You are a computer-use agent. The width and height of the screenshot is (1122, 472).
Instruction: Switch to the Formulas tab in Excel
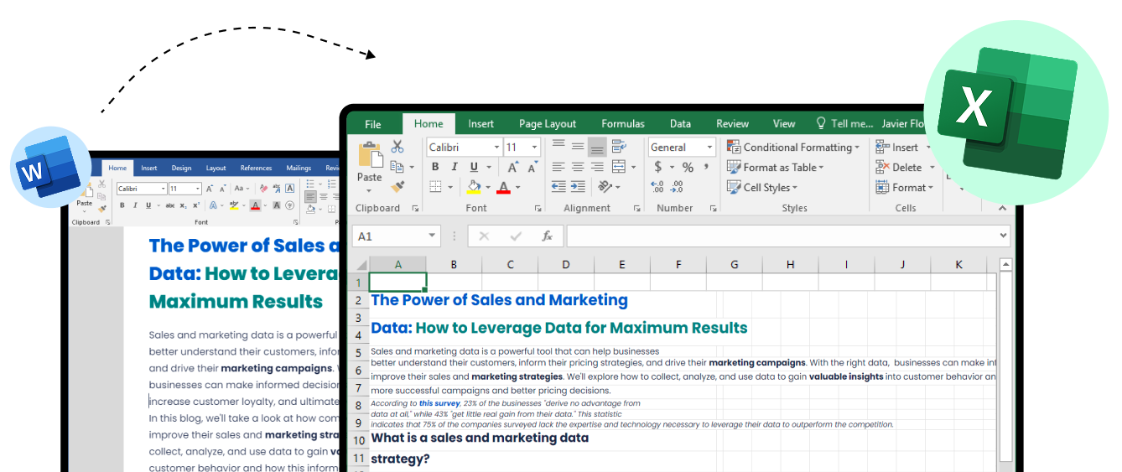623,123
